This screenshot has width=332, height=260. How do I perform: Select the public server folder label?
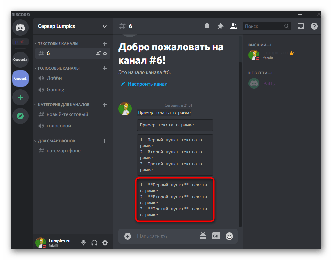point(20,42)
